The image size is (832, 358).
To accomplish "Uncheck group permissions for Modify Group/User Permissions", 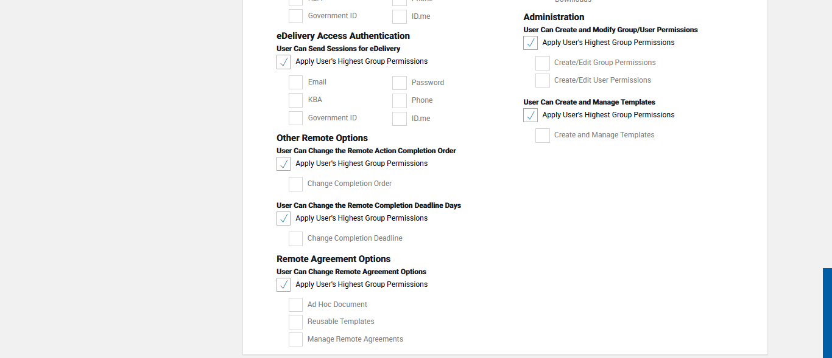I will [x=530, y=43].
